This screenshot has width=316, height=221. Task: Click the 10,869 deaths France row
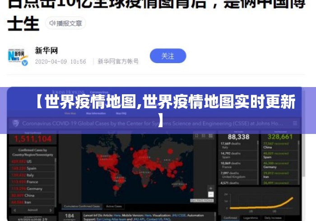(238, 165)
